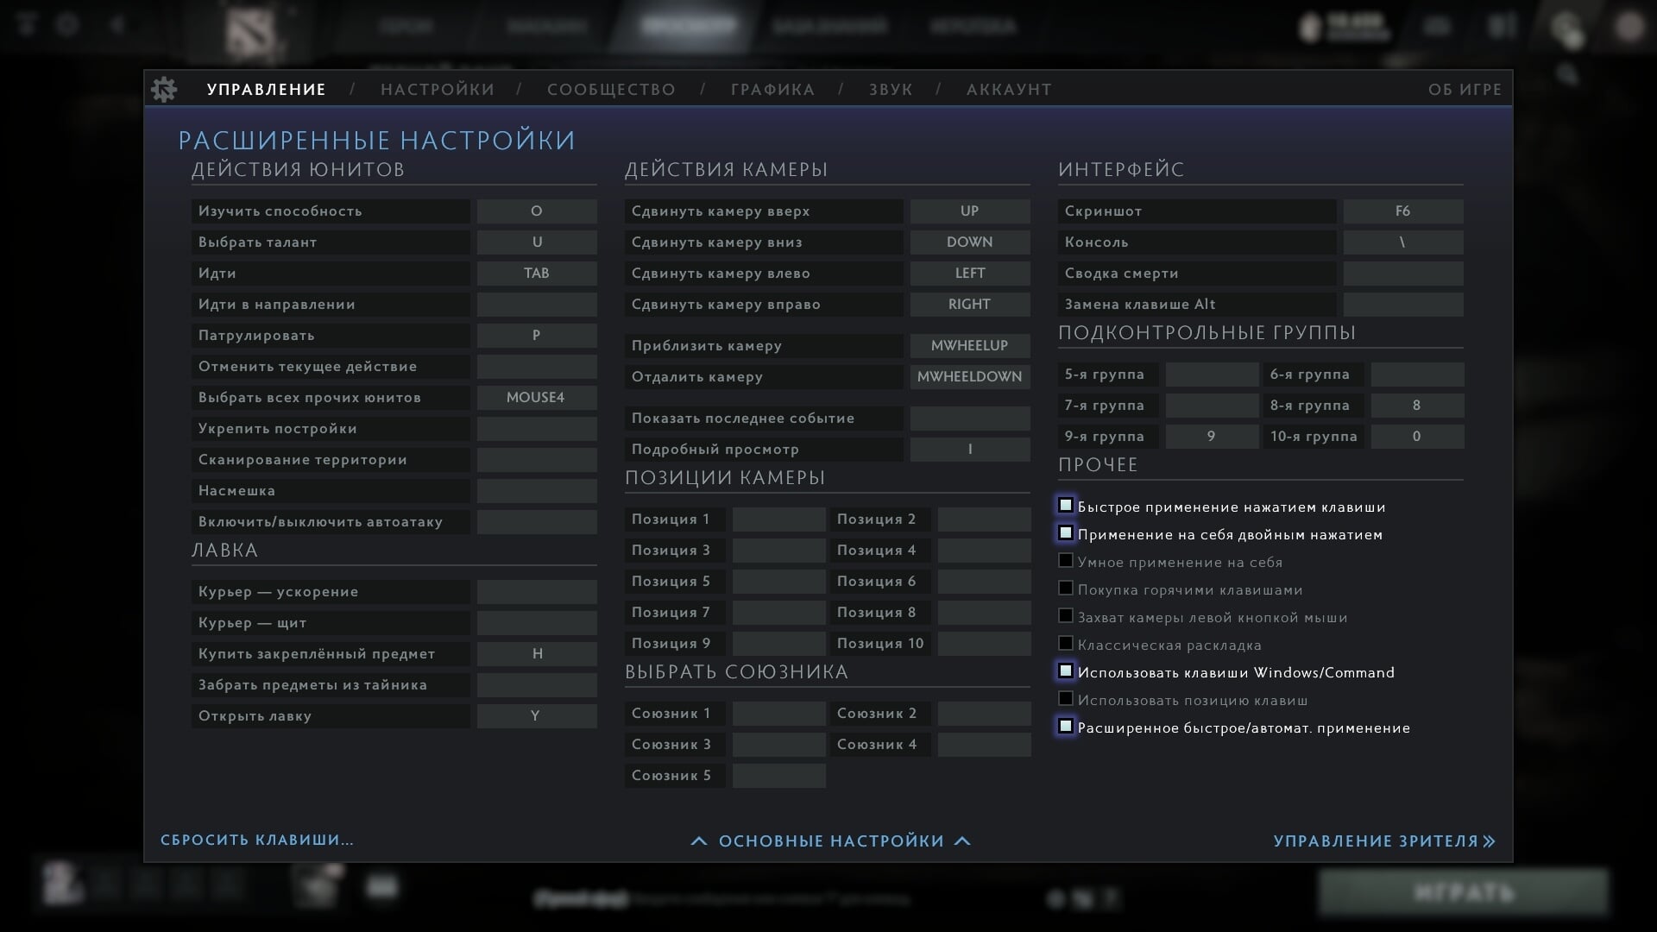Uncheck Использовать клавиши Windows/Command

pos(1066,671)
